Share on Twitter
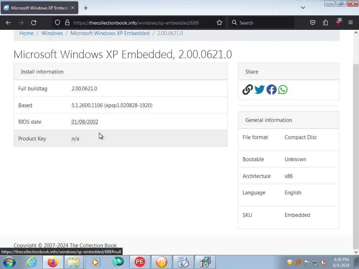 [259, 90]
